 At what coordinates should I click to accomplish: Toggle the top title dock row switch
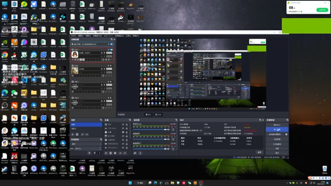tap(111, 44)
